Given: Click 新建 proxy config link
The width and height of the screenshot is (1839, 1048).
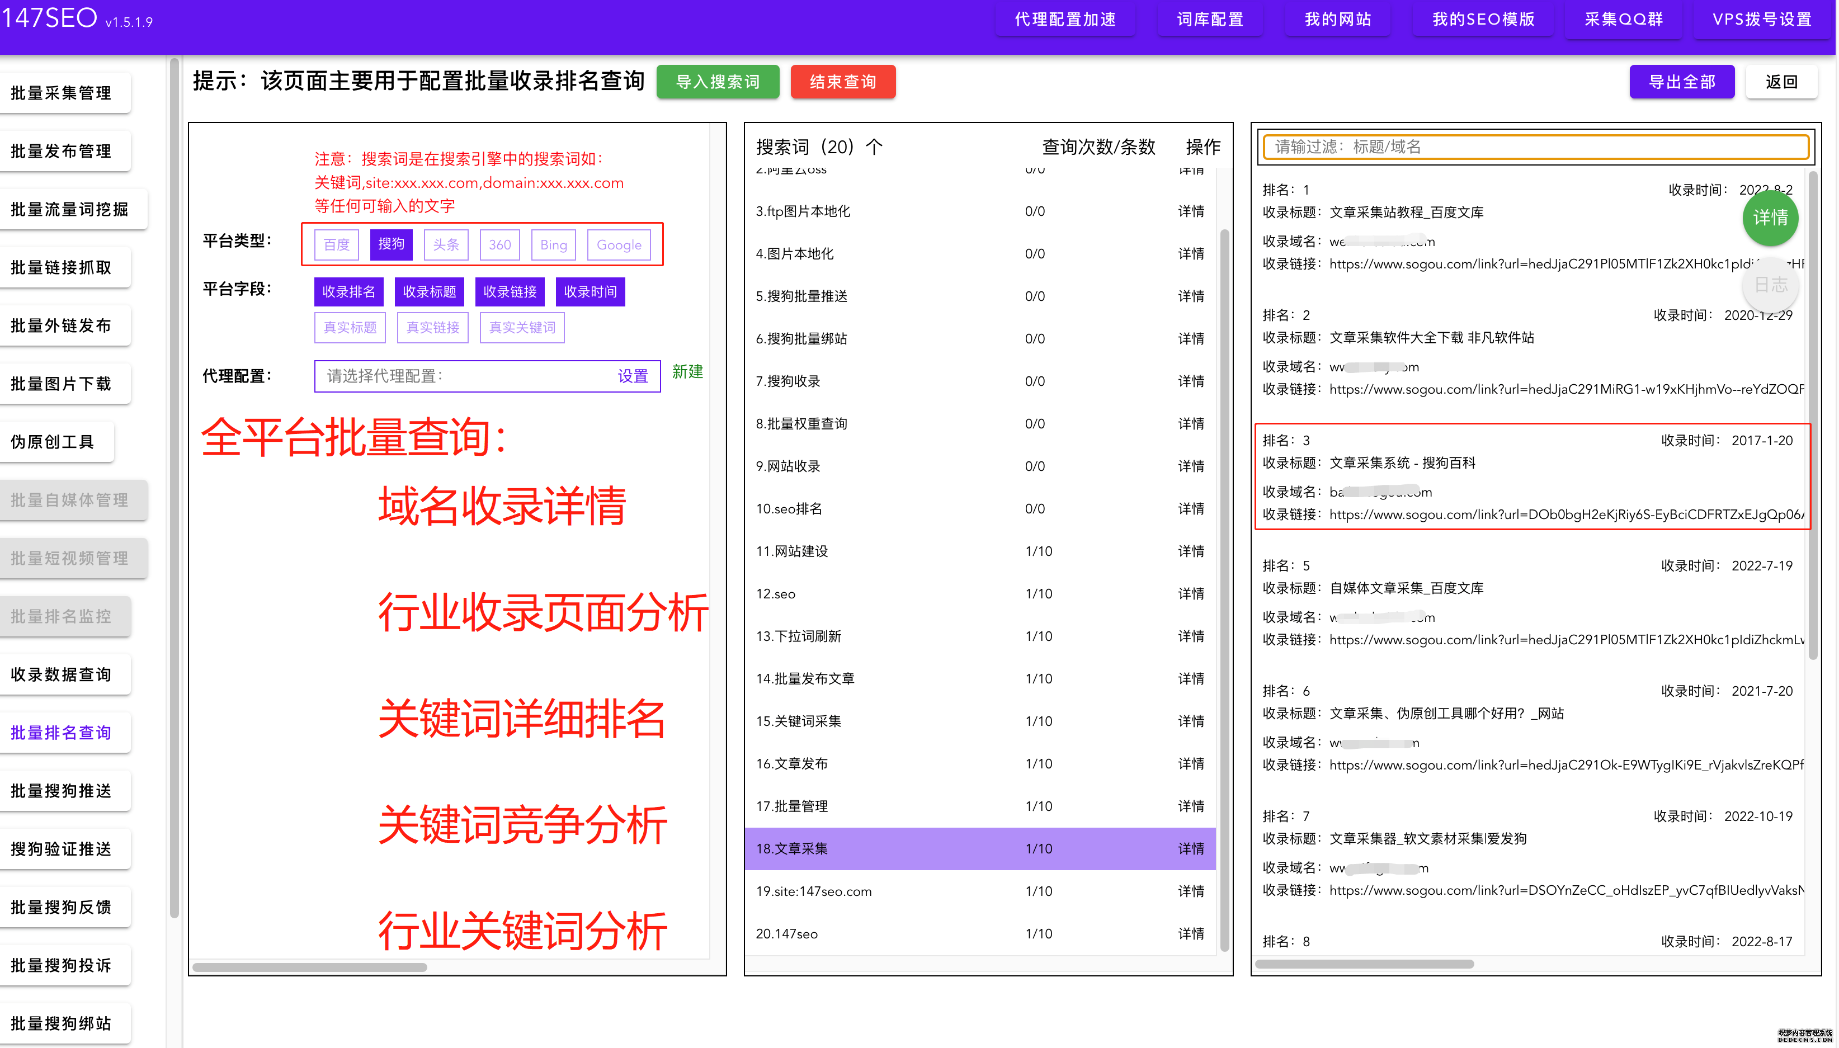Looking at the screenshot, I should pos(687,371).
